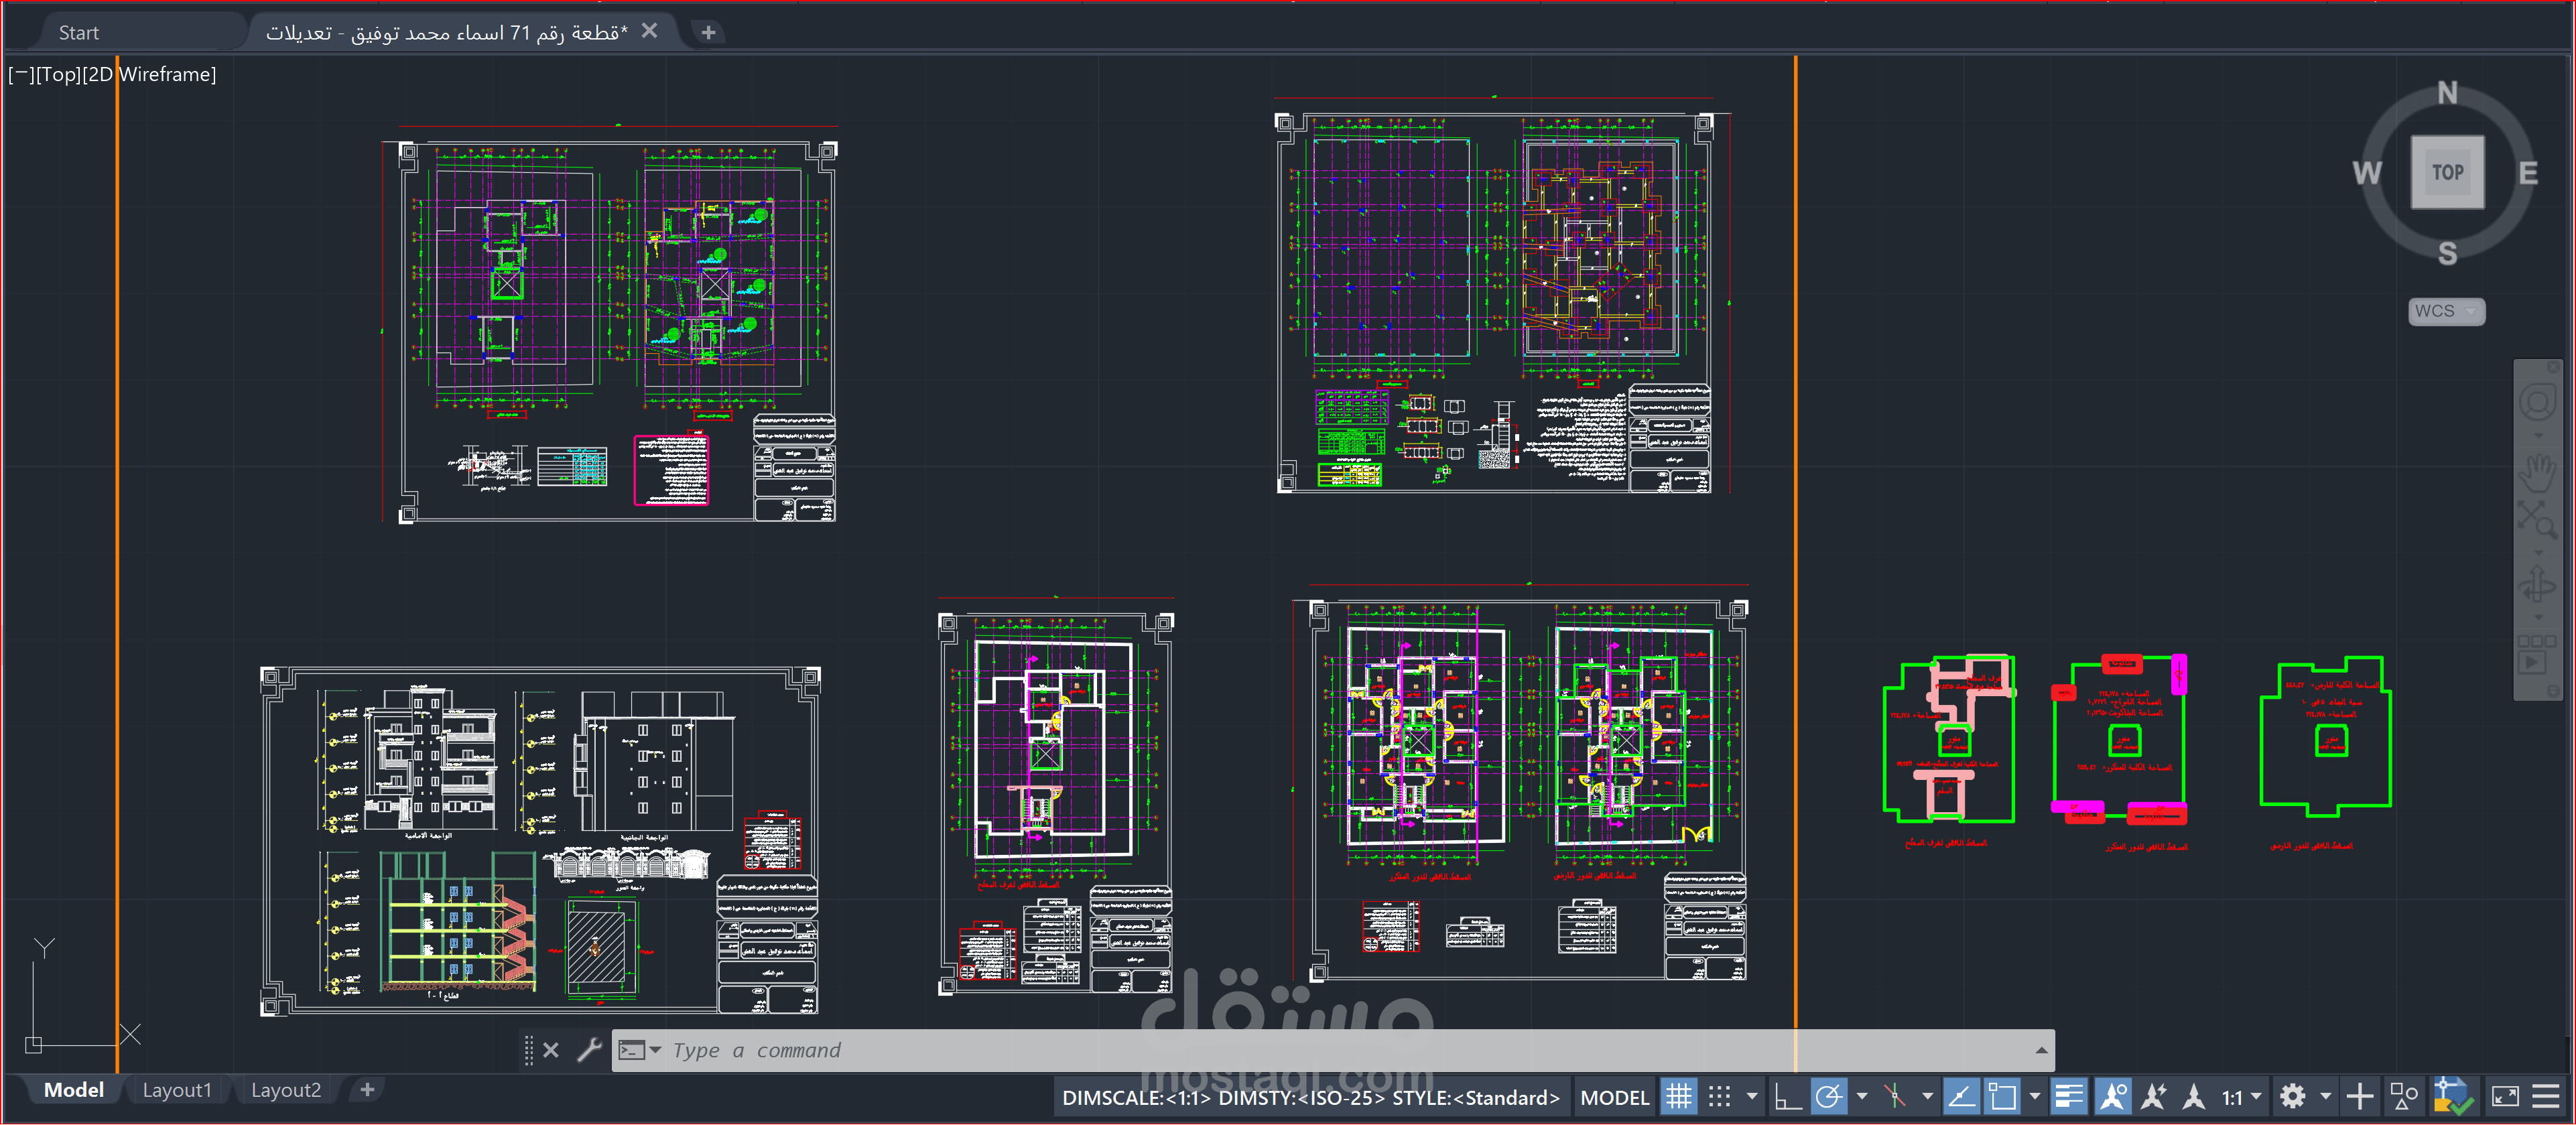Toggle Polar tracking
Screen dimensions: 2576x1125
1829,1097
